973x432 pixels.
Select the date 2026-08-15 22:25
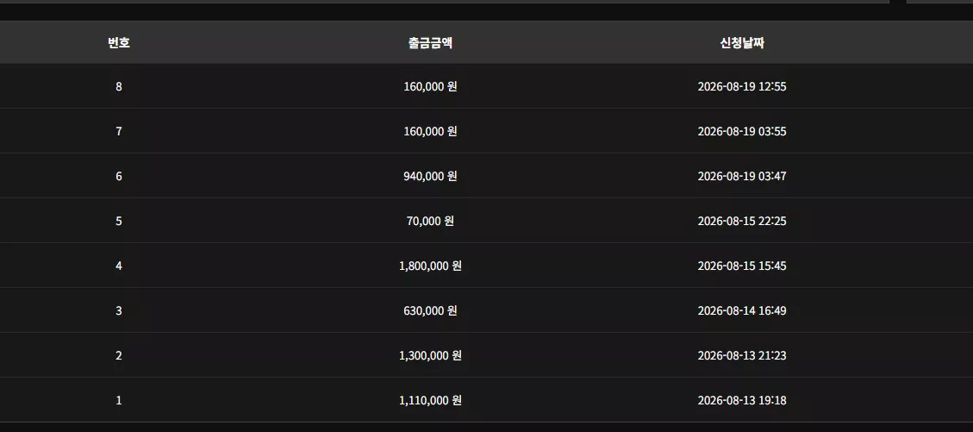741,221
